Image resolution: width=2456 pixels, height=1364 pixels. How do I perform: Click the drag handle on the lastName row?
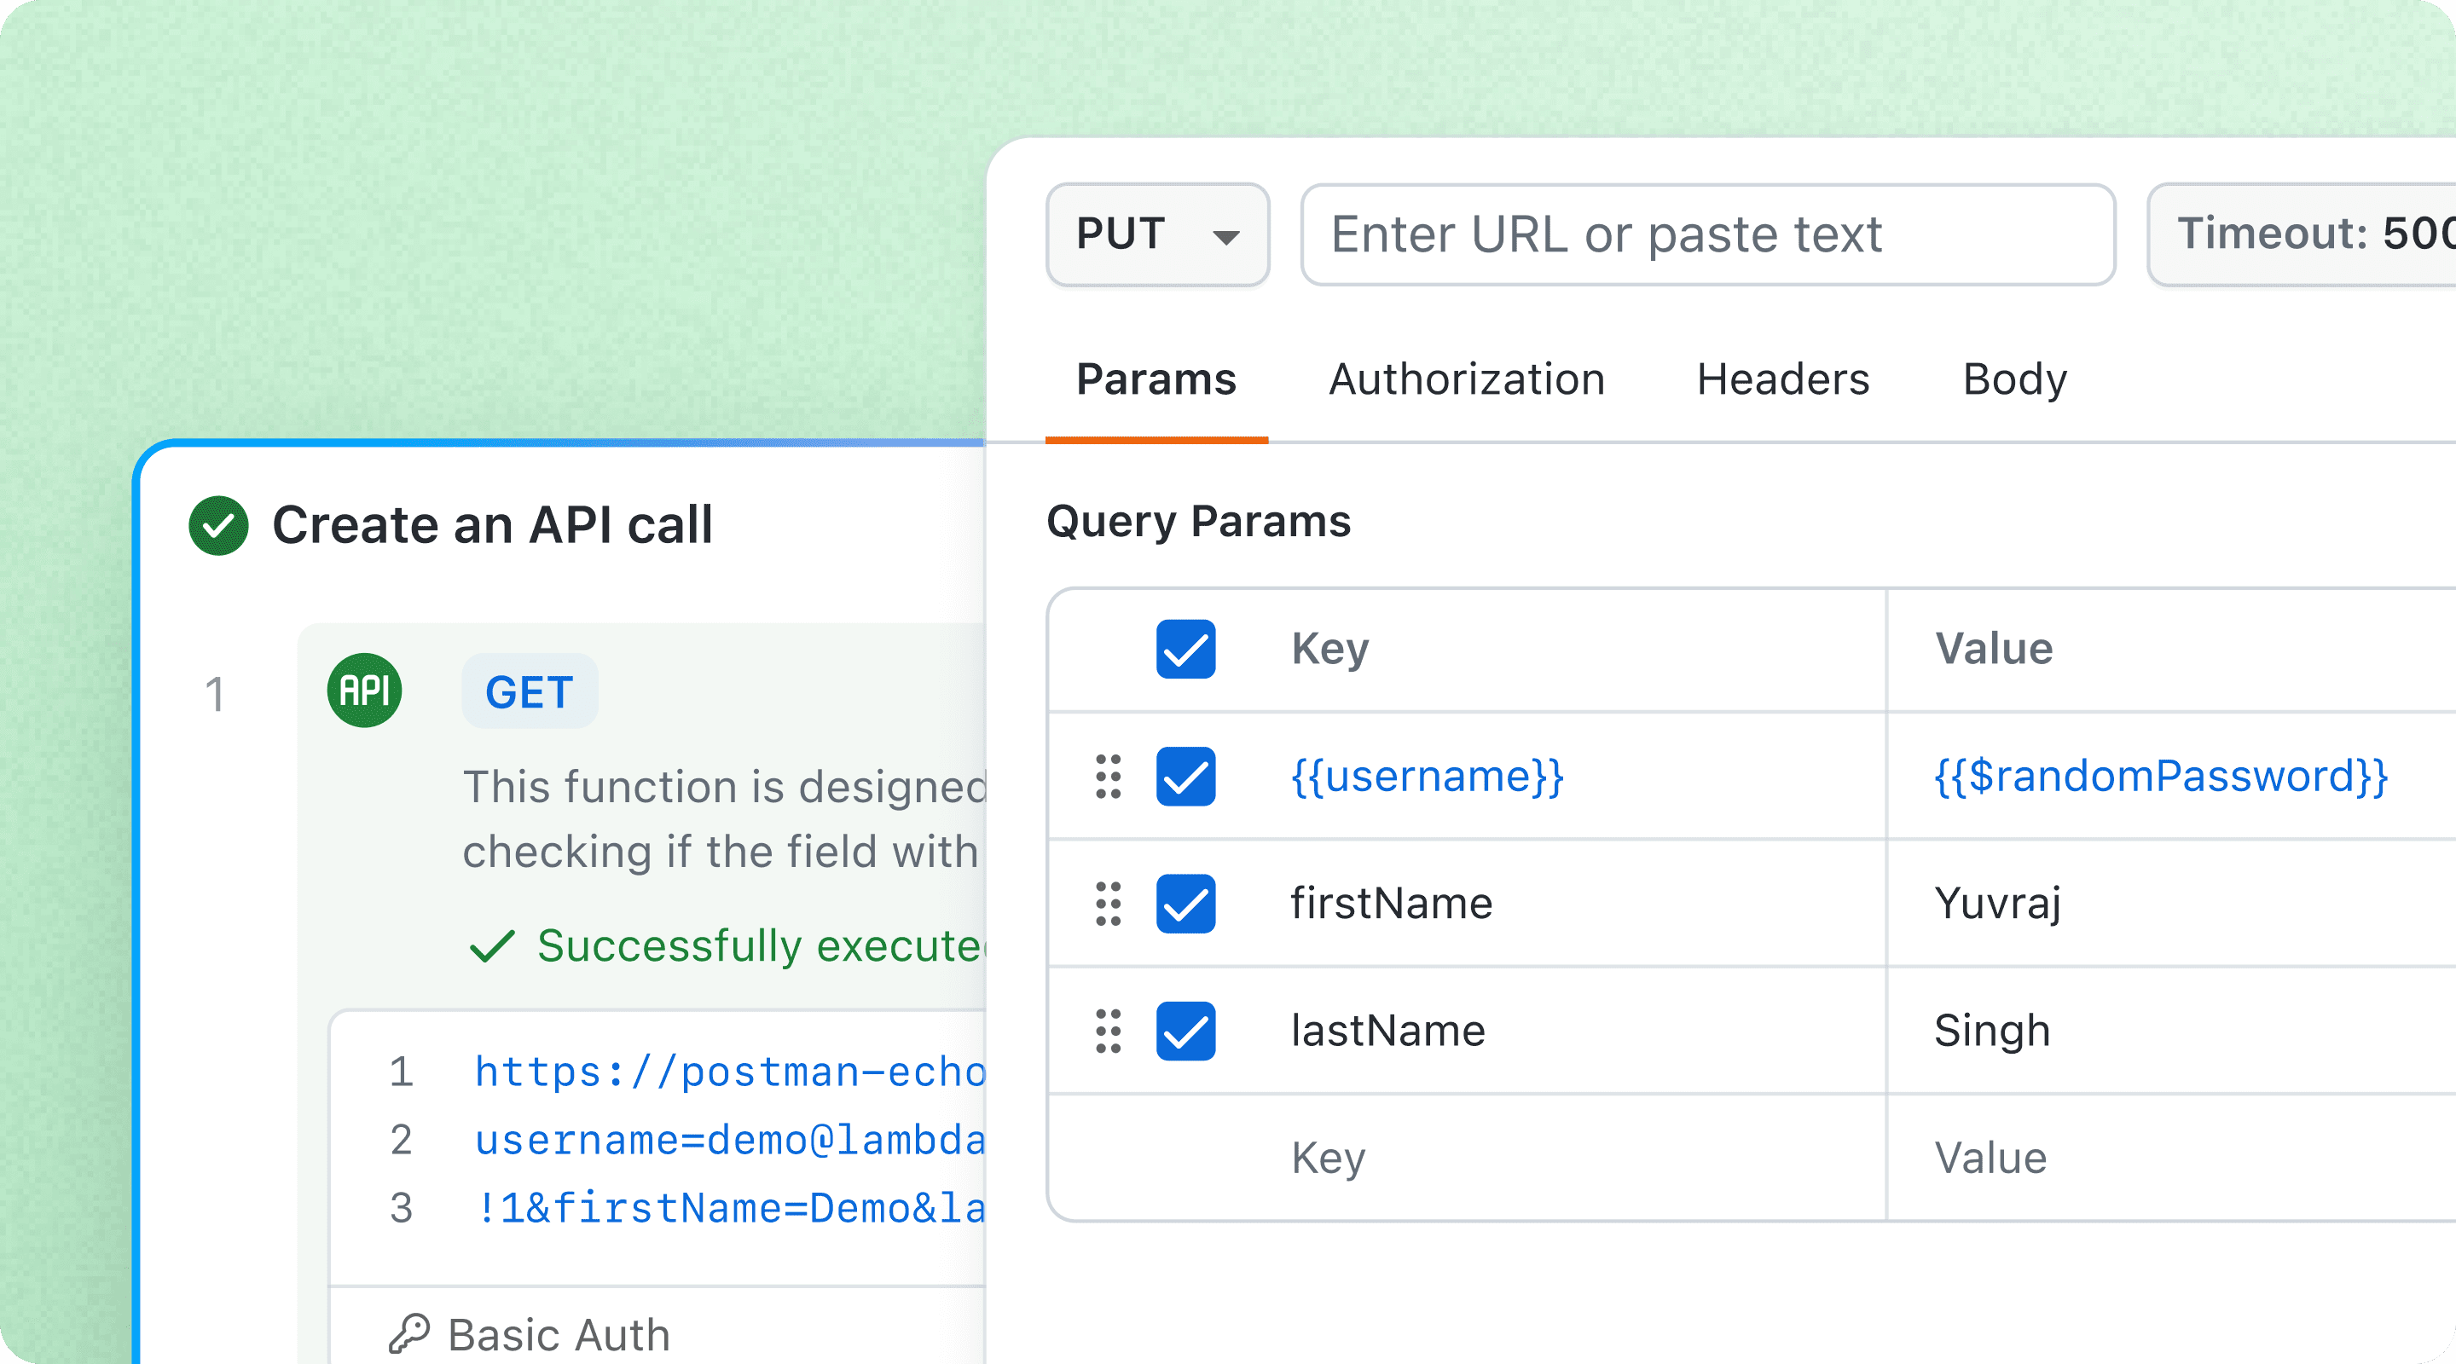(1108, 1032)
